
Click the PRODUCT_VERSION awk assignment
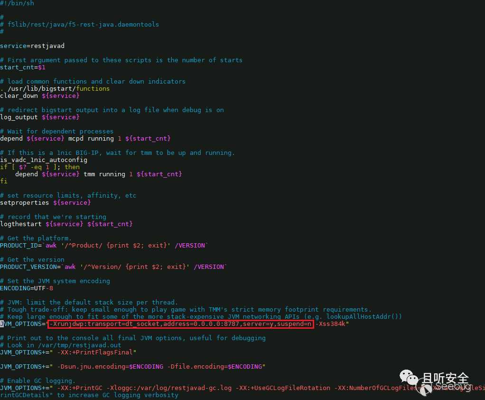(113, 267)
